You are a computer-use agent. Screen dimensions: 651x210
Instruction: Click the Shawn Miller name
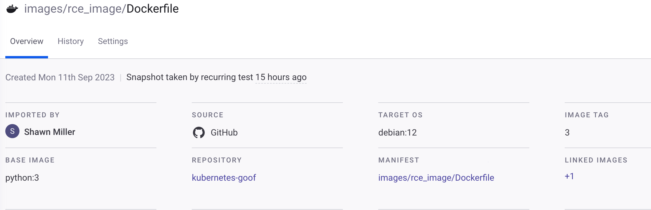49,132
